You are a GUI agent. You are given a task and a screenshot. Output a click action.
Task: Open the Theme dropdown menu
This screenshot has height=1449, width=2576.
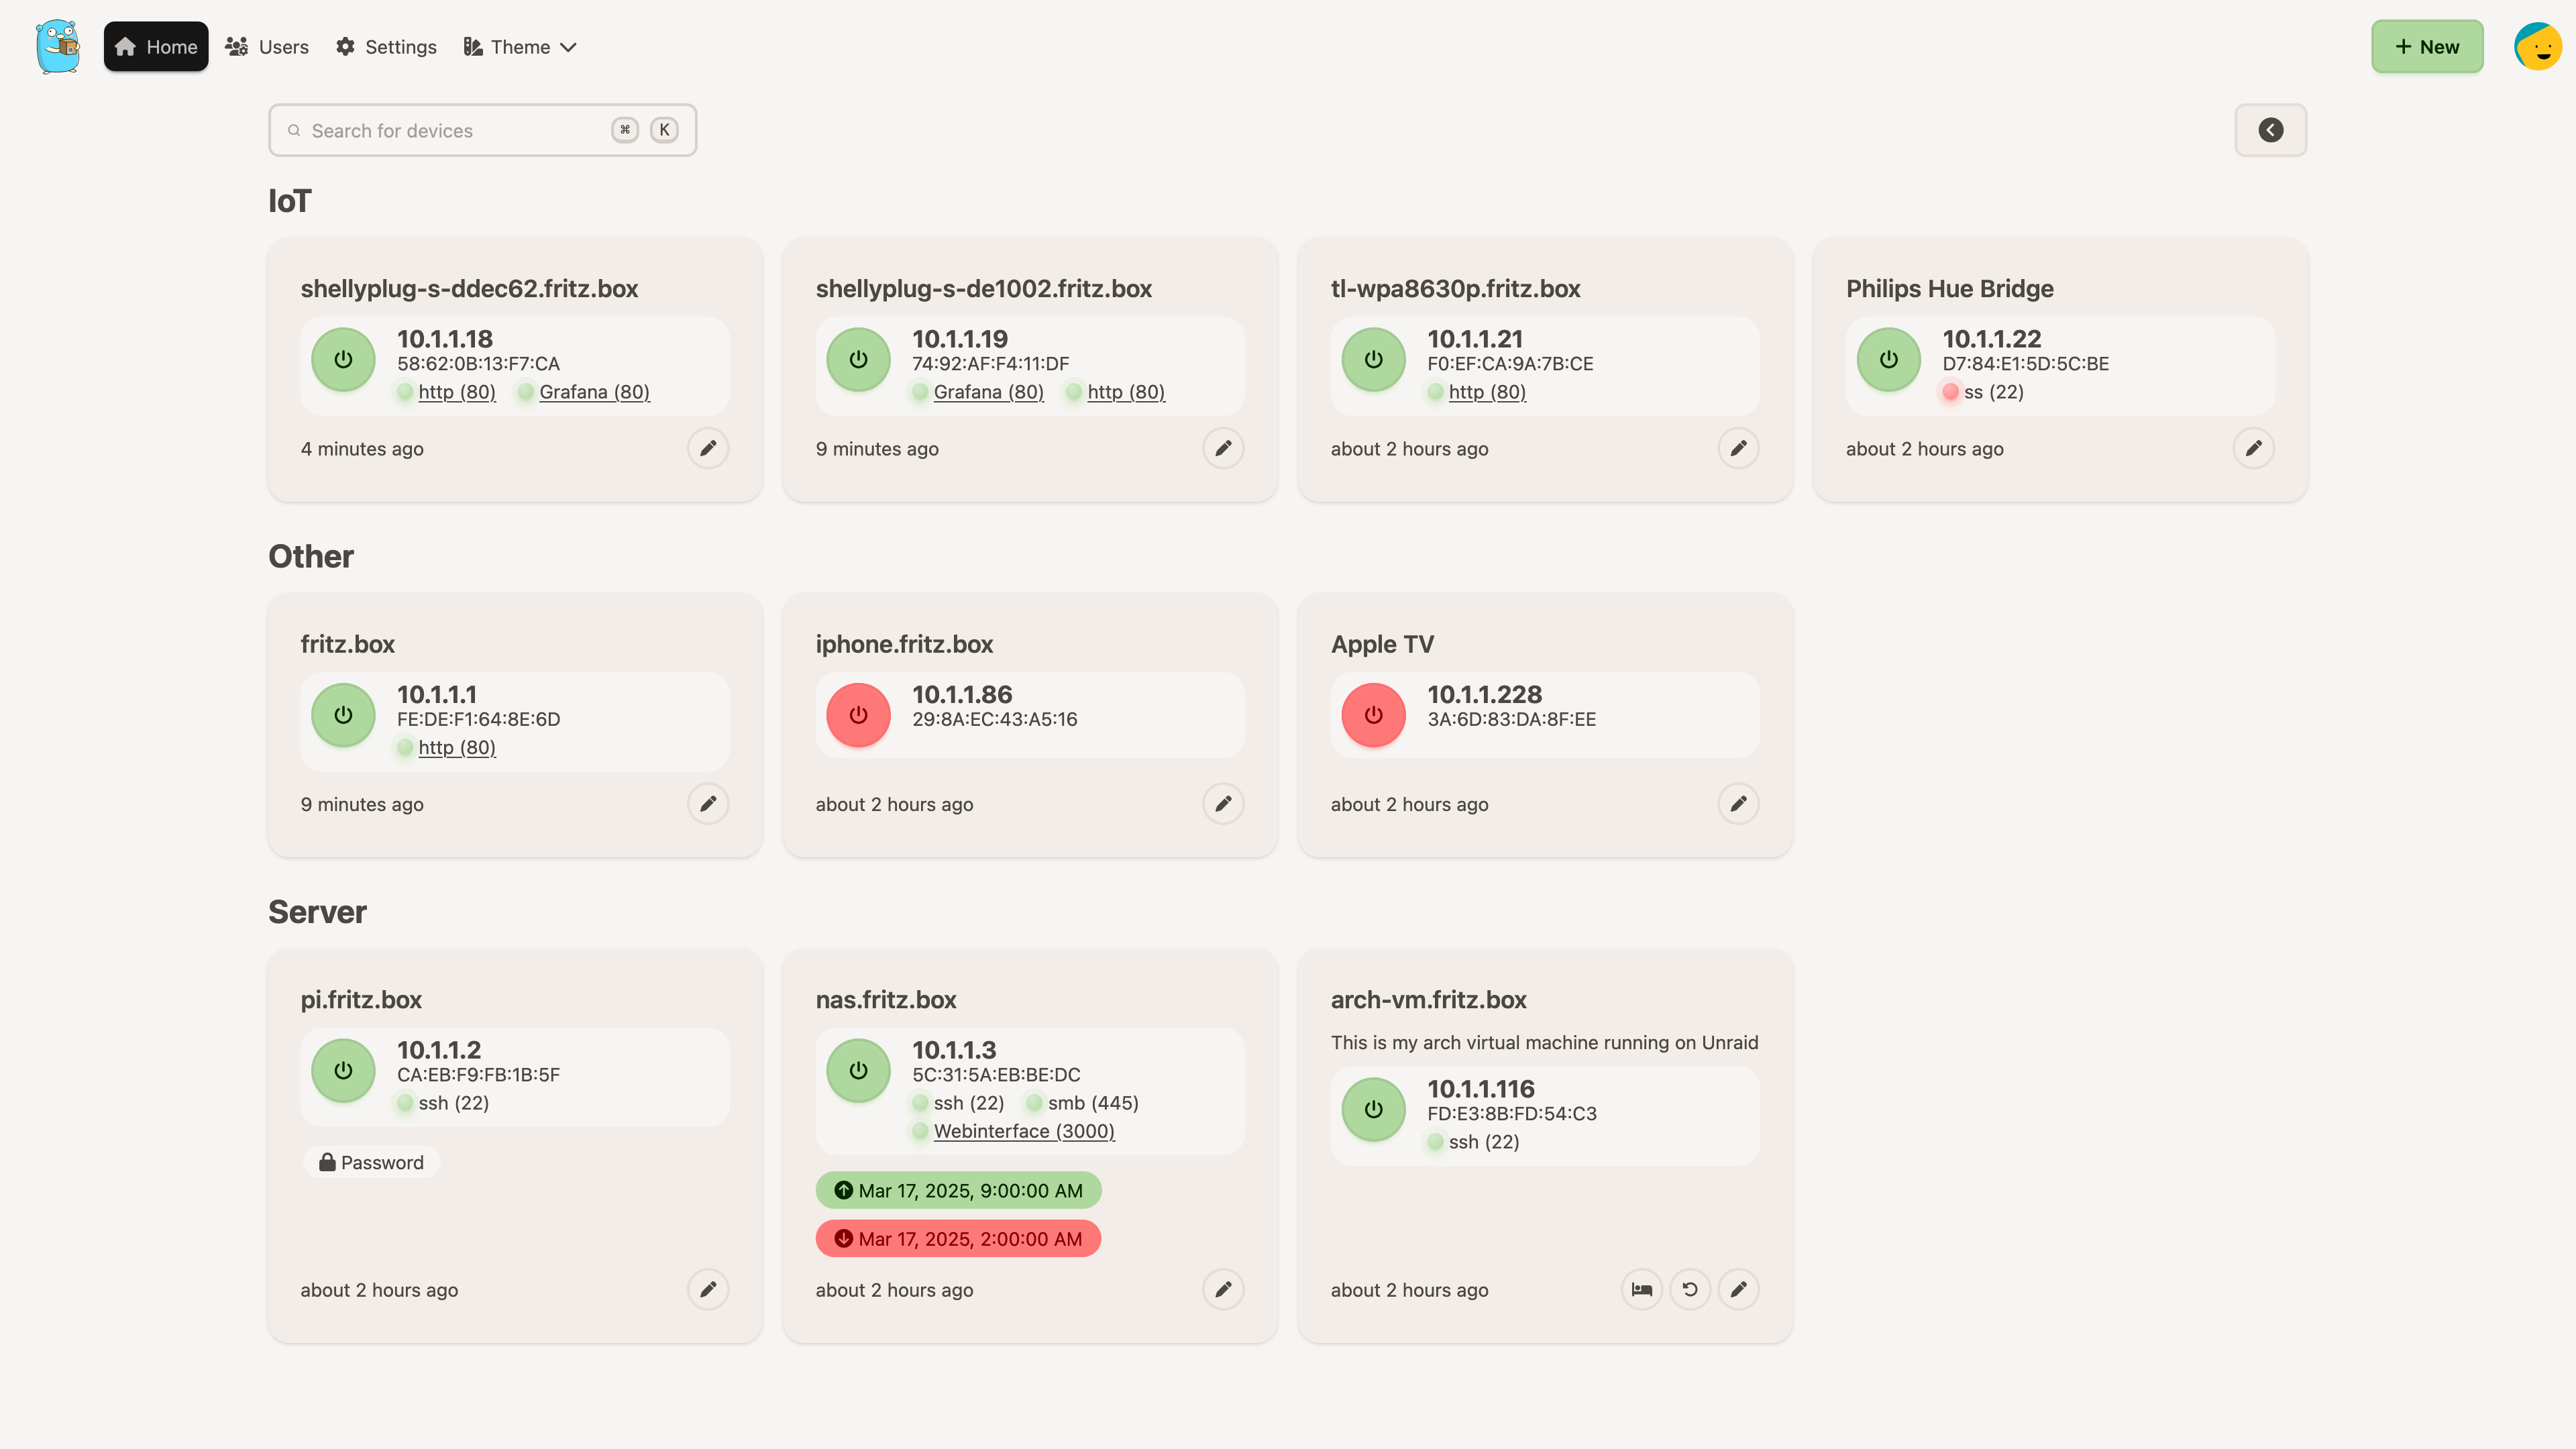(x=520, y=47)
